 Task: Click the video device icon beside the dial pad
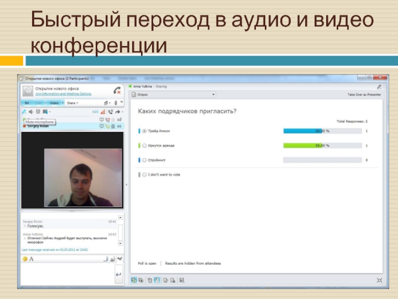point(45,112)
